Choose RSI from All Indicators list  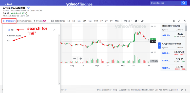coord(9,41)
